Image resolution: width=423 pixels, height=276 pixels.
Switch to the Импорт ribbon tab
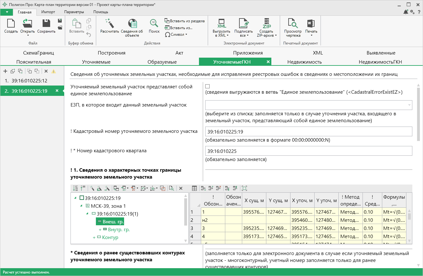pyautogui.click(x=48, y=12)
